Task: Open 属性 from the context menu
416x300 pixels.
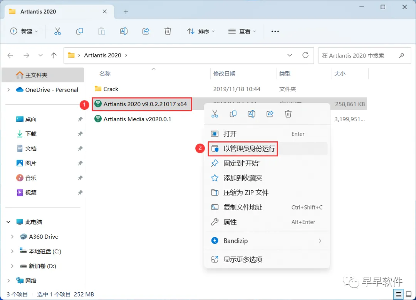Action: pyautogui.click(x=267, y=222)
